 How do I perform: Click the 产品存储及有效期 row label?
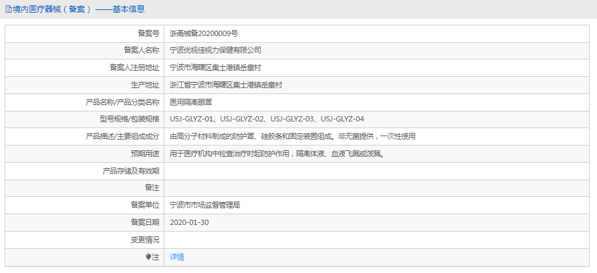point(131,171)
